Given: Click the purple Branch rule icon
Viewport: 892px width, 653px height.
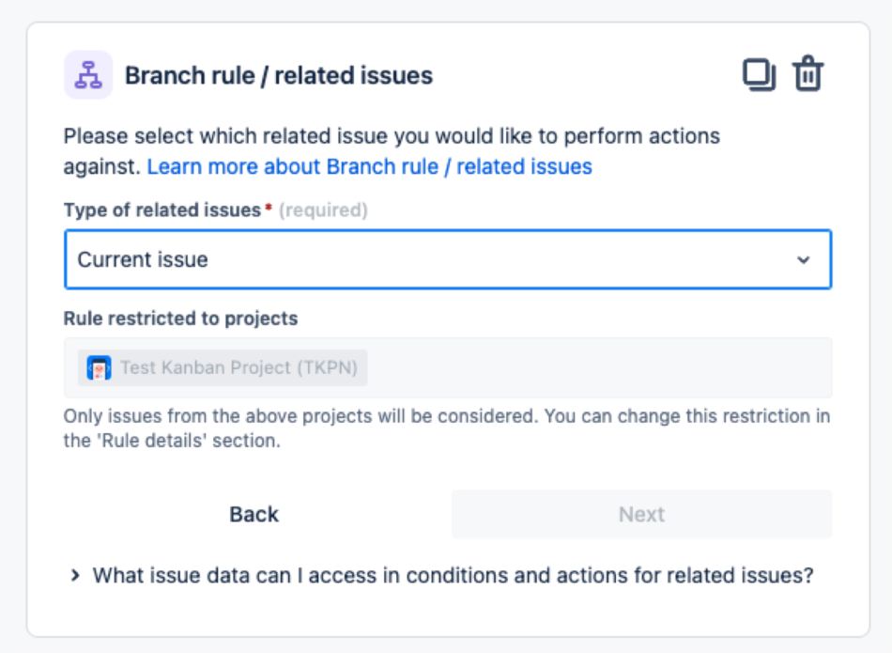Looking at the screenshot, I should coord(88,75).
